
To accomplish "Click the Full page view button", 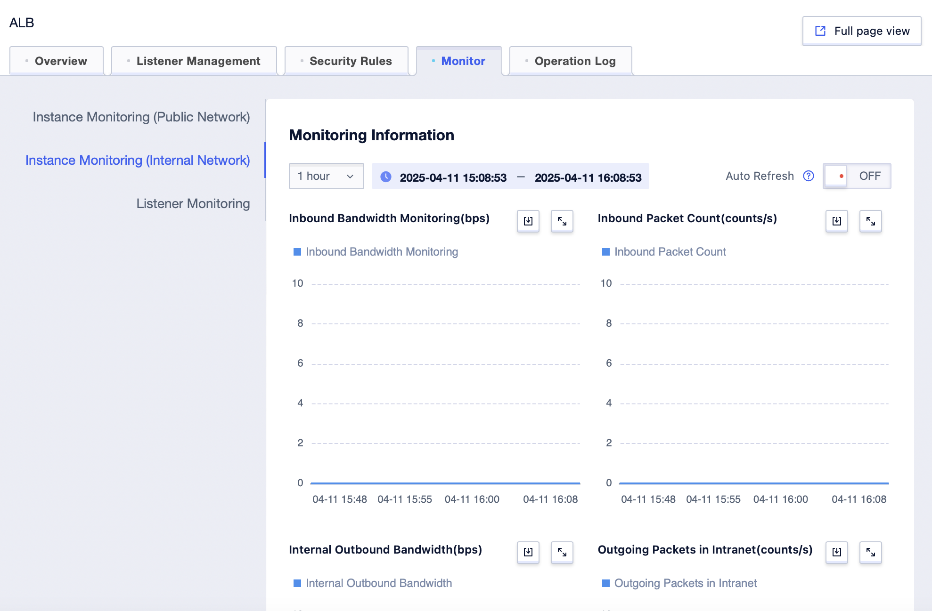I will [862, 31].
